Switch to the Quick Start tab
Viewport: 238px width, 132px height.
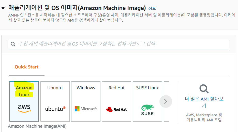[x=26, y=67]
